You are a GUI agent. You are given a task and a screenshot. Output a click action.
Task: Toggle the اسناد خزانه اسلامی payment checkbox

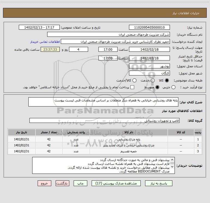pos(132,87)
